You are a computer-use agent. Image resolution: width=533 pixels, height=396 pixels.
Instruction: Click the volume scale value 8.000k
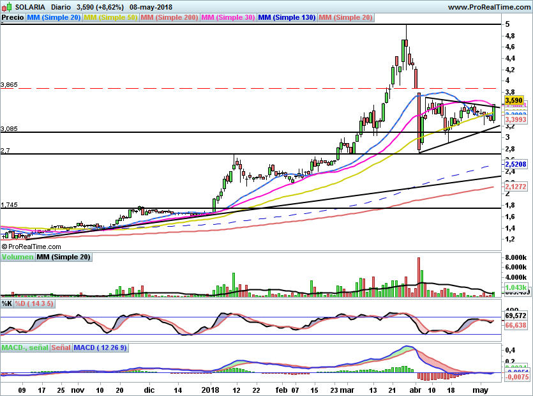click(x=516, y=257)
